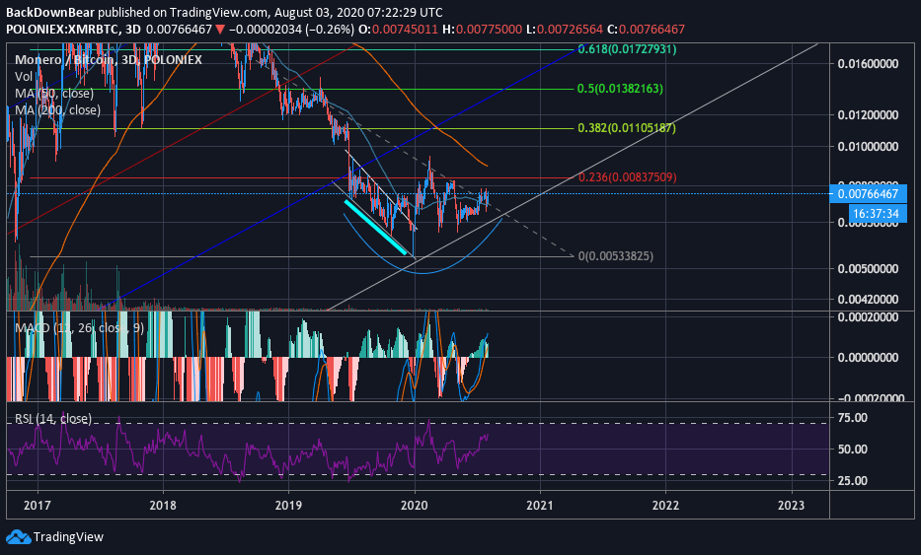The height and width of the screenshot is (555, 921).
Task: Click 2022 on the time axis
Action: click(665, 505)
